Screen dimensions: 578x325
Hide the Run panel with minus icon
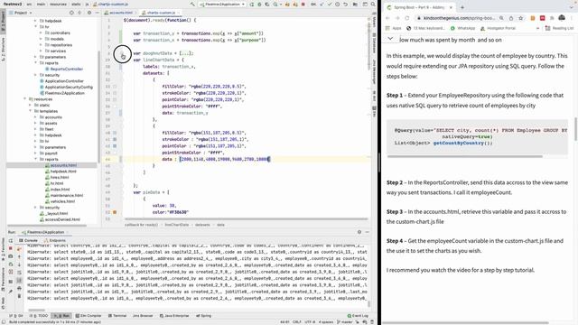[x=368, y=232]
